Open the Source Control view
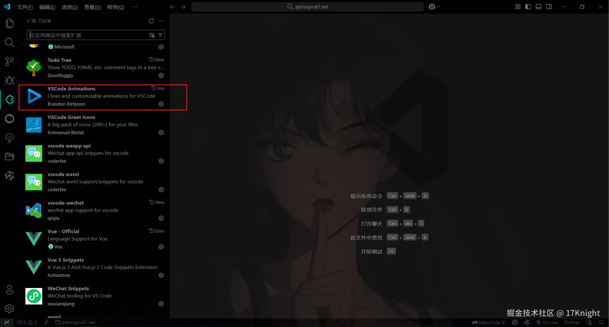The image size is (609, 327). coord(9,61)
